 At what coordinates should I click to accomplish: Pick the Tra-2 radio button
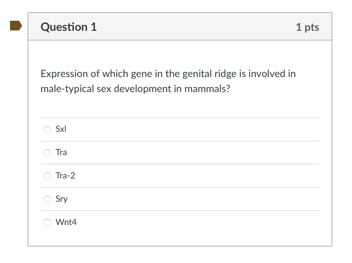47,176
